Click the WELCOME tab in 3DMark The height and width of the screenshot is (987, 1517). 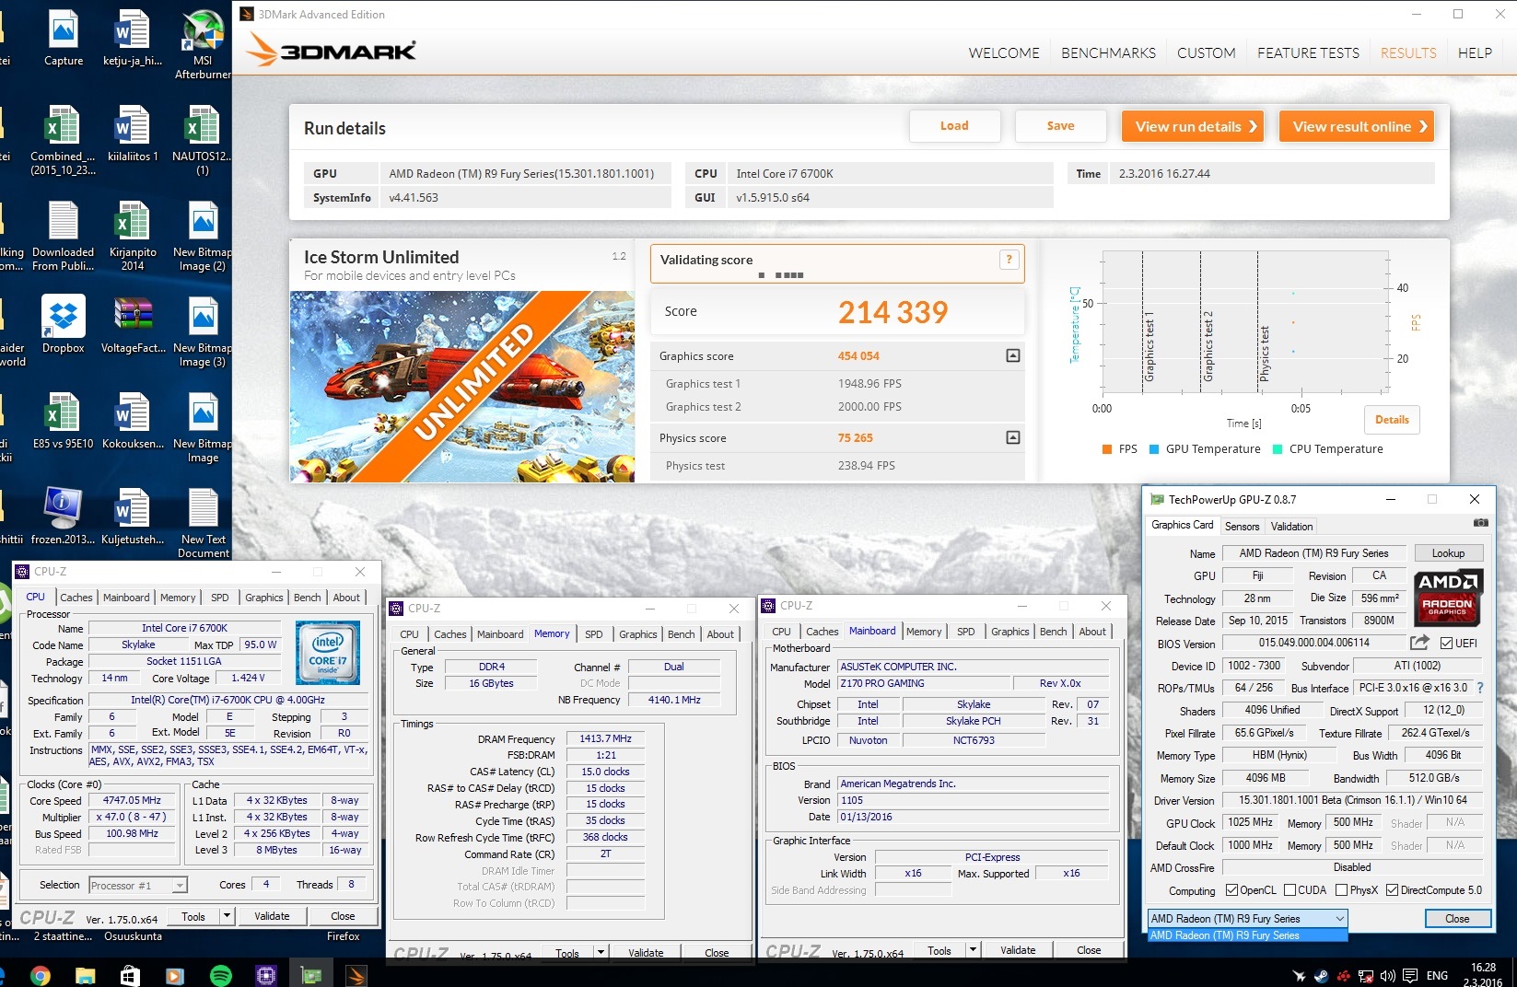point(1004,53)
